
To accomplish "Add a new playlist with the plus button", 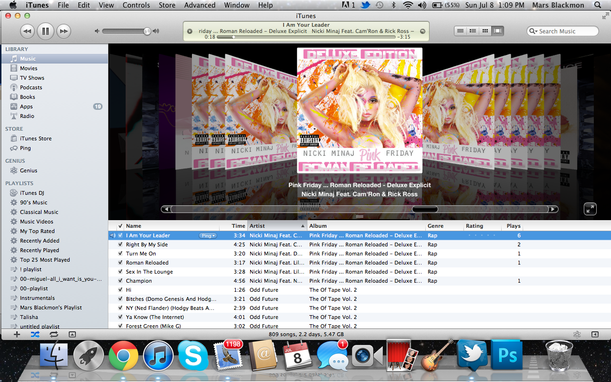I will point(17,334).
